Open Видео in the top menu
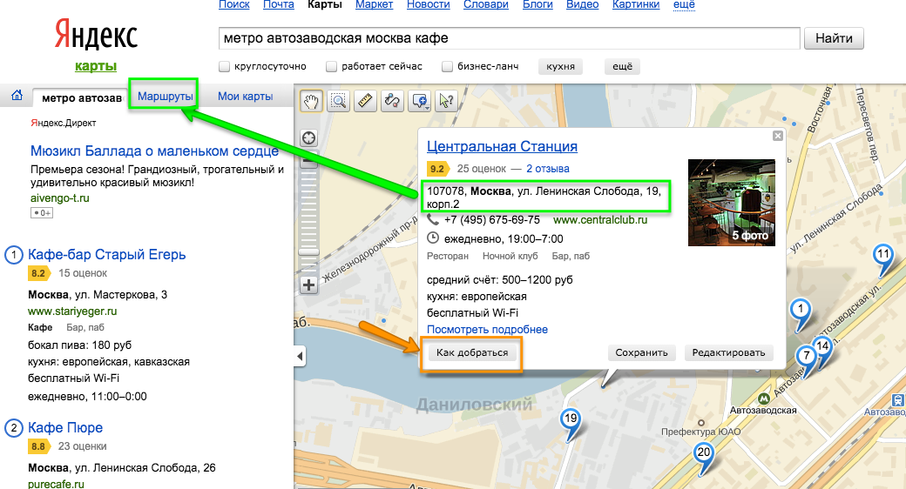Screen dimensions: 906x489 click(583, 4)
